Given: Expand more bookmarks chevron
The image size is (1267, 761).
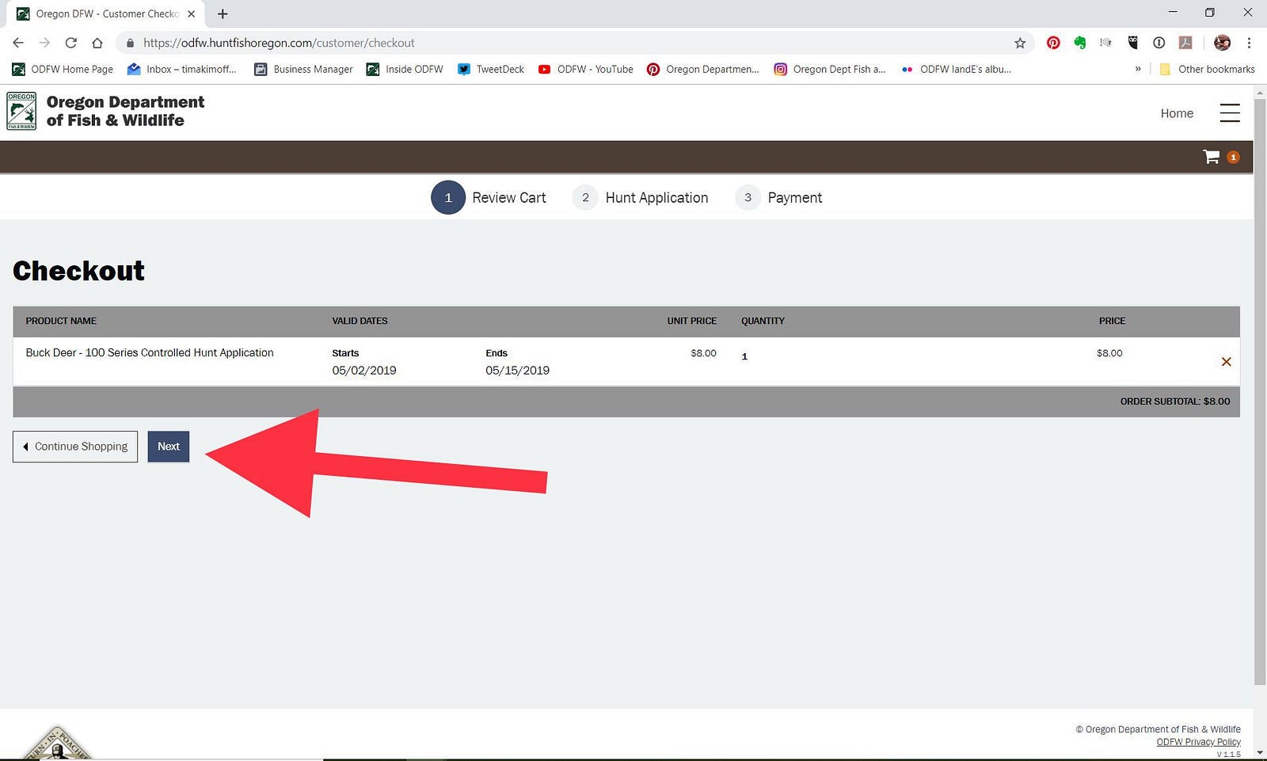Looking at the screenshot, I should coord(1138,69).
